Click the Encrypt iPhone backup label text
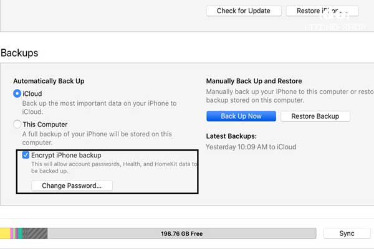Screen dimensions: 374x249 point(66,155)
